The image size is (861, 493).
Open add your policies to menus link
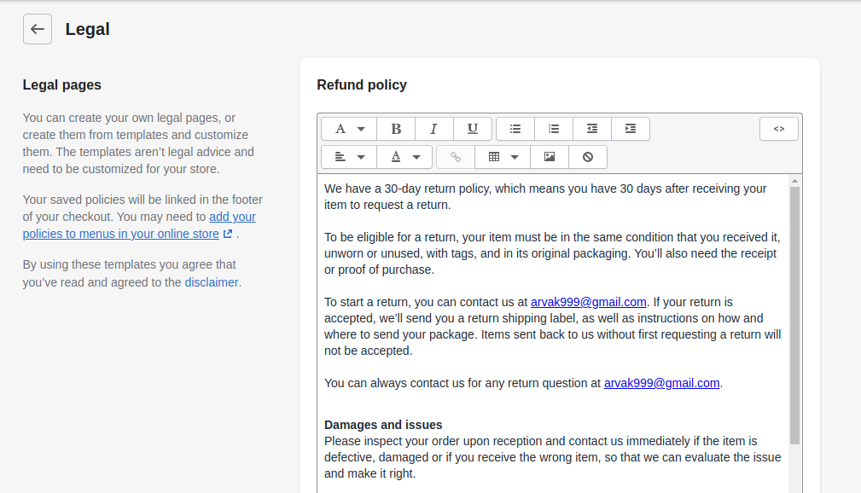point(139,225)
